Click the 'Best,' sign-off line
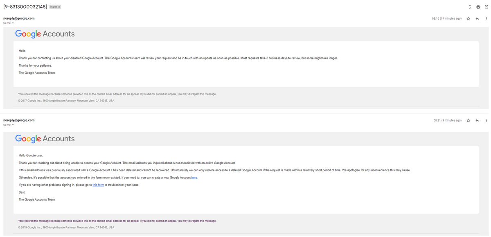The width and height of the screenshot is (491, 237). [22, 192]
